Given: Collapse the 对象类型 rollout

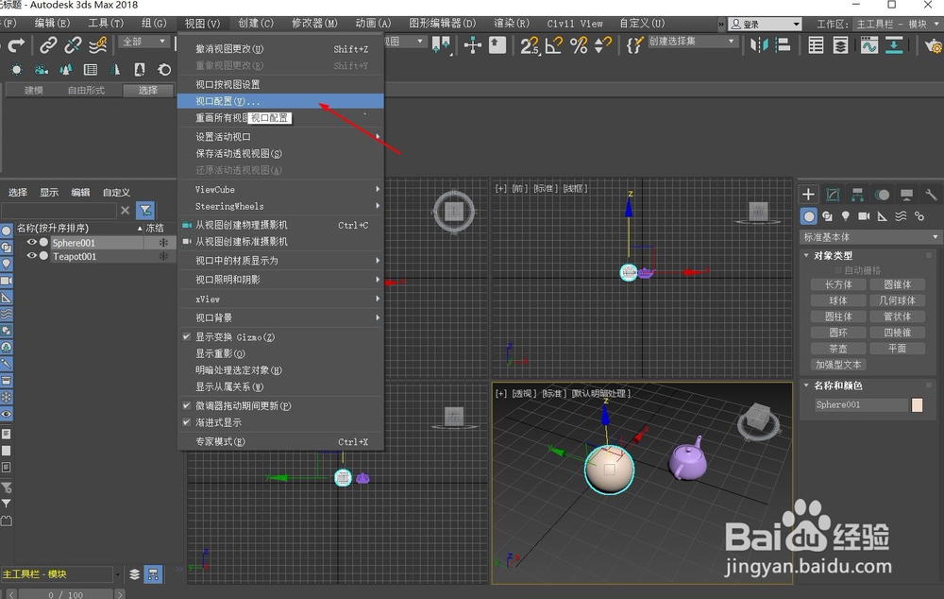Looking at the screenshot, I should pos(834,255).
